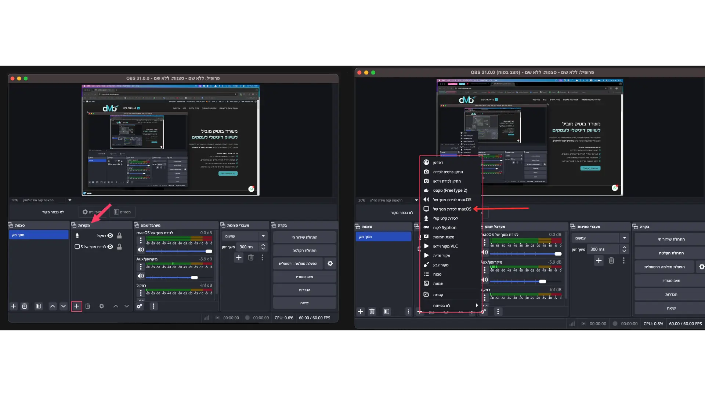Choose מצגת תמונות from the source menu

click(451, 237)
